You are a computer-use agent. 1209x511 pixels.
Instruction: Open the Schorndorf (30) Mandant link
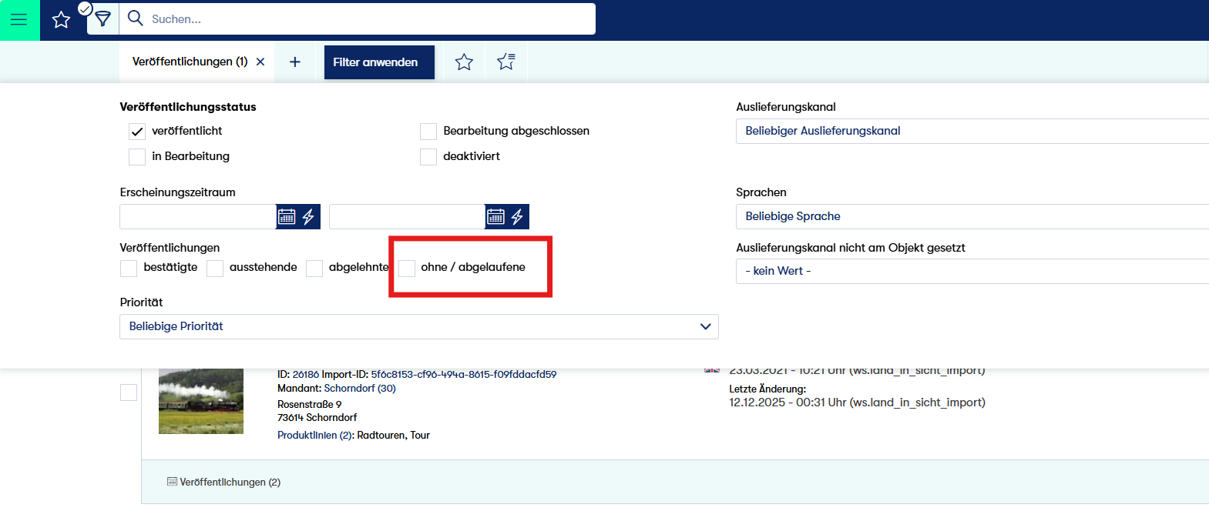click(360, 389)
